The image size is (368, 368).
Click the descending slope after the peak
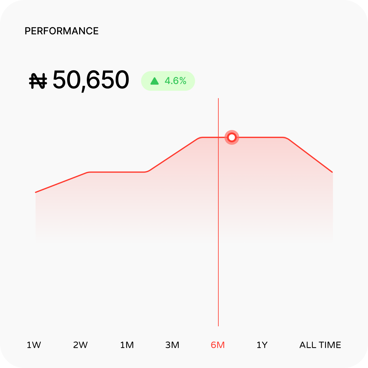click(x=310, y=155)
